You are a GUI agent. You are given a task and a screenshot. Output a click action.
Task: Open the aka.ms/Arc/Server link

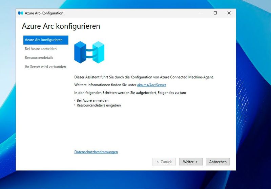(151, 85)
